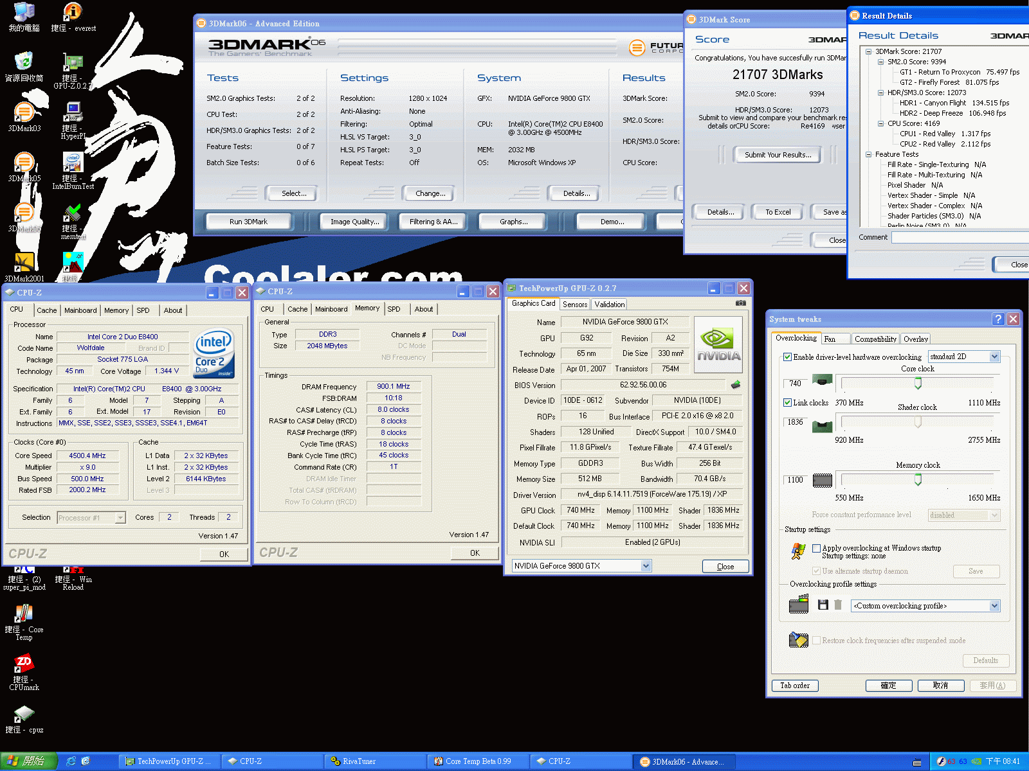Image resolution: width=1029 pixels, height=771 pixels.
Task: Launch Internet Explorer from quick launch
Action: [x=71, y=761]
